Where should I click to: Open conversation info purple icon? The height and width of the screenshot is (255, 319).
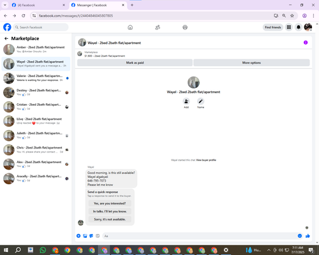306,43
